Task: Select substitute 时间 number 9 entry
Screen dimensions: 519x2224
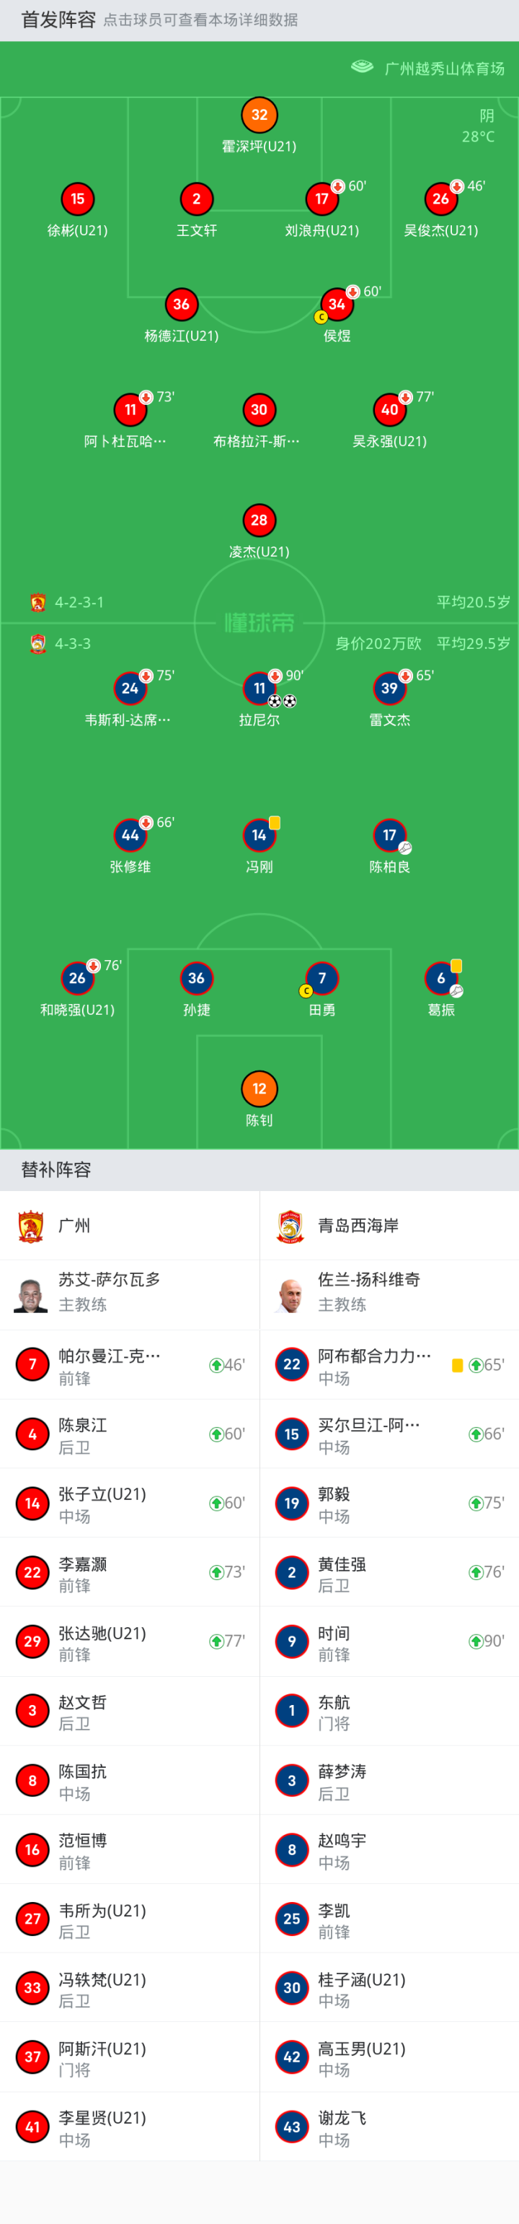Action: click(389, 1641)
